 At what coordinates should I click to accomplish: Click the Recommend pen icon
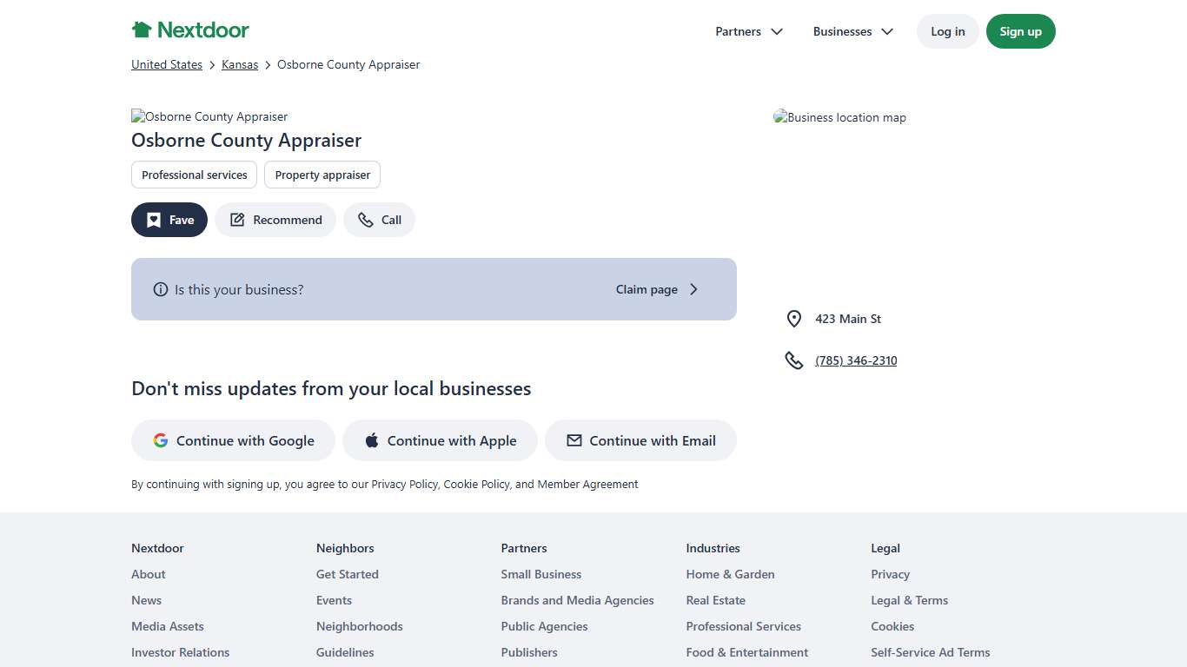236,220
